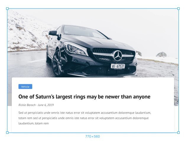Screen dimensions: 185x141
Task: Click the author name Rickie Baroch
Action: click(x=27, y=105)
